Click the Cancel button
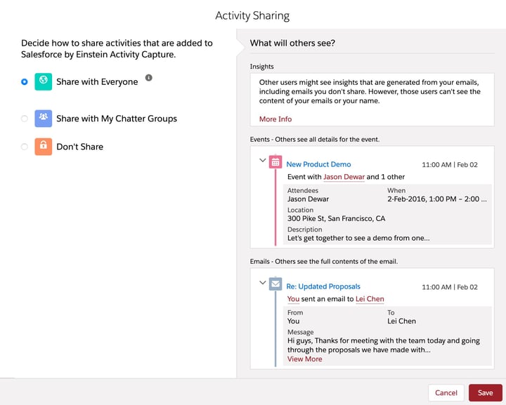The width and height of the screenshot is (506, 405). pyautogui.click(x=446, y=393)
